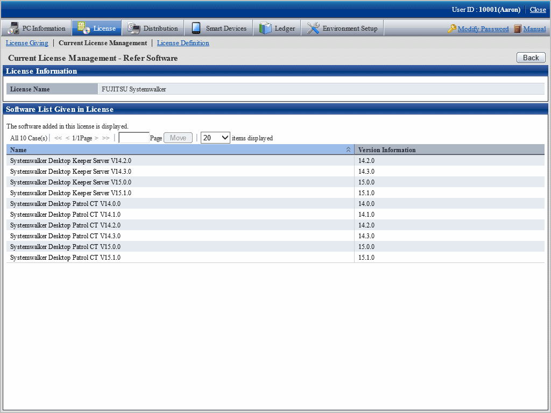Screen dimensions: 551x413
Task: Select row Systemwalker Desktop Keeper Server V15.1.0
Action: (x=275, y=193)
